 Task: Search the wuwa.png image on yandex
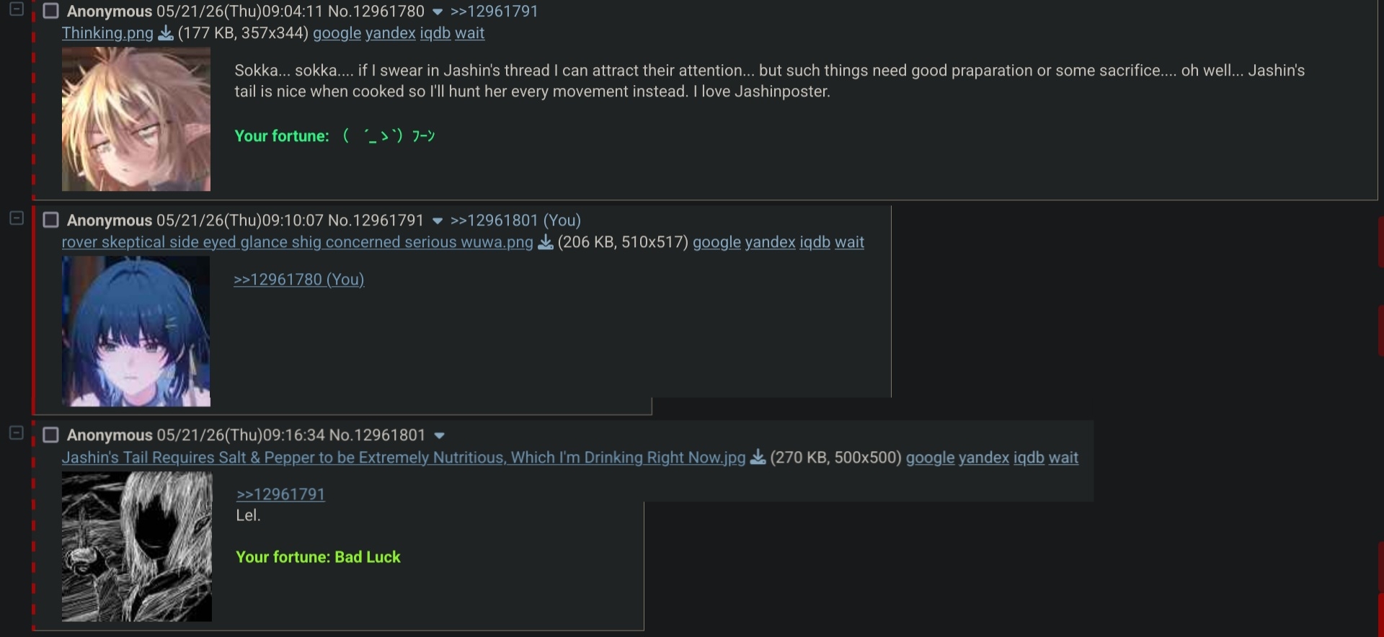click(770, 242)
